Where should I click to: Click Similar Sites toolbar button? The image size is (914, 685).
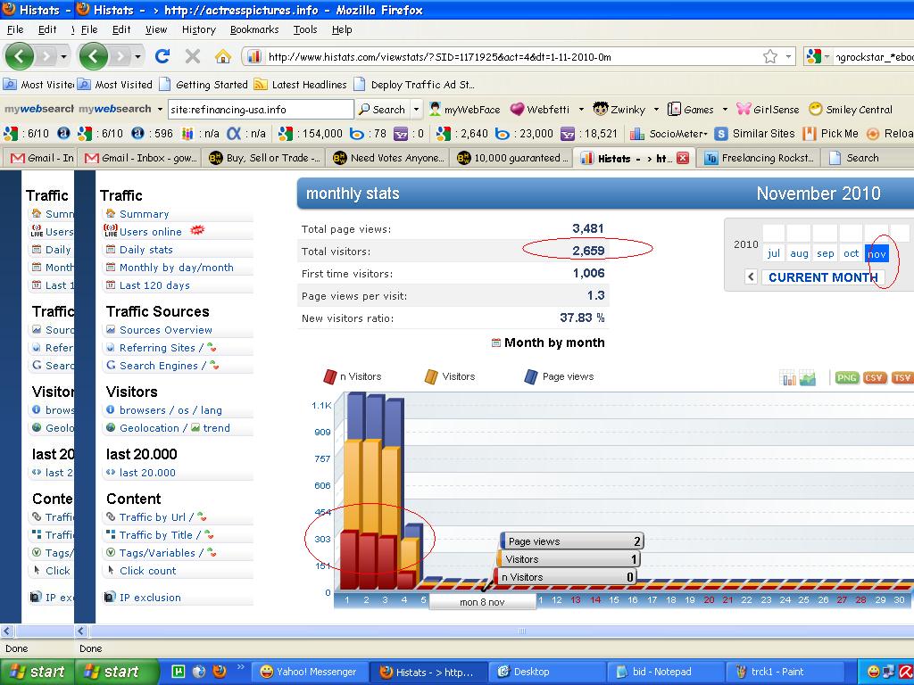[755, 134]
